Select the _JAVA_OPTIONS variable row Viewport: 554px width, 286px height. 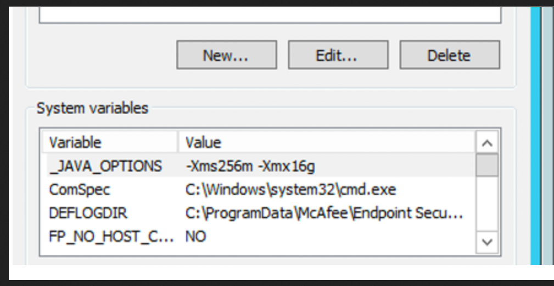[259, 166]
